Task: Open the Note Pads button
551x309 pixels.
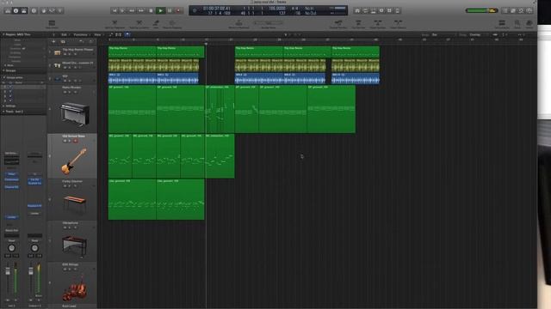Action: [513, 11]
